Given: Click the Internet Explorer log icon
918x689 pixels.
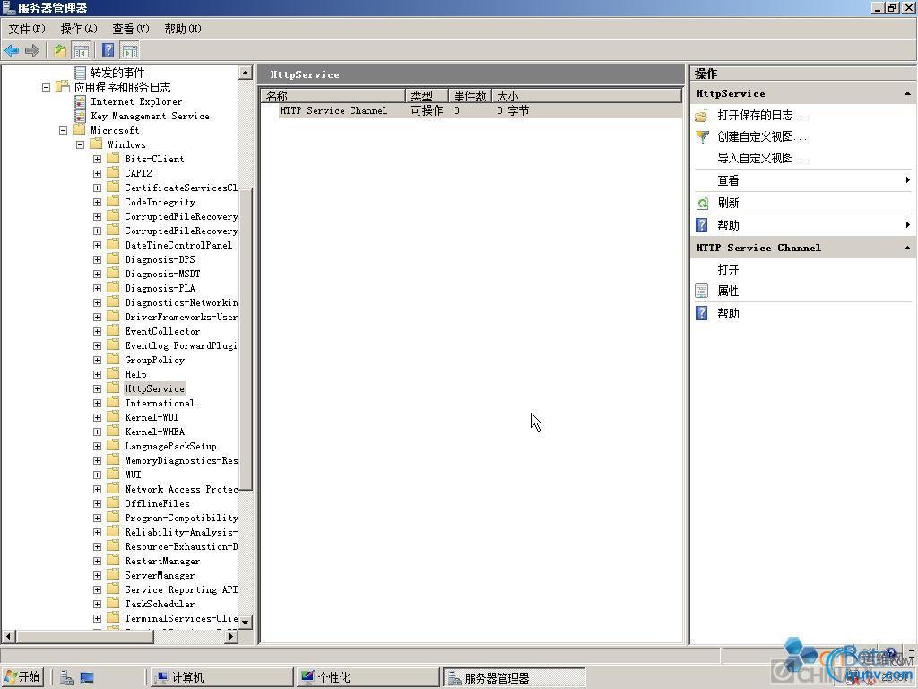Looking at the screenshot, I should click(80, 101).
